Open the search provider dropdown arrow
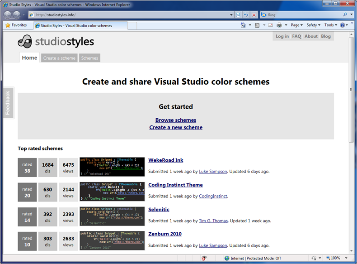The height and width of the screenshot is (264, 357). pos(351,14)
